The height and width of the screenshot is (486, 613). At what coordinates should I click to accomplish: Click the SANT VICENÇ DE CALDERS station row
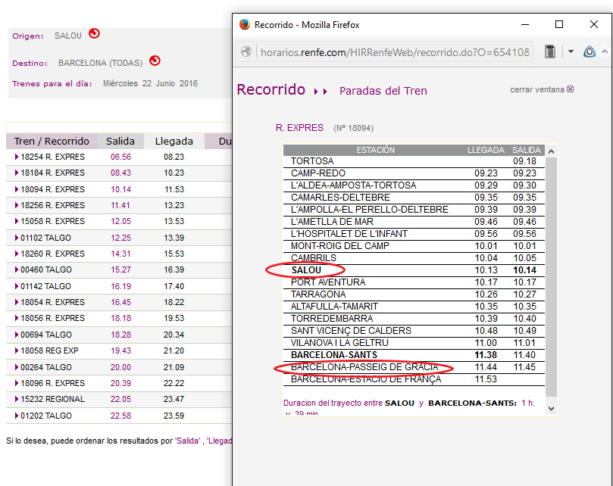(x=414, y=331)
